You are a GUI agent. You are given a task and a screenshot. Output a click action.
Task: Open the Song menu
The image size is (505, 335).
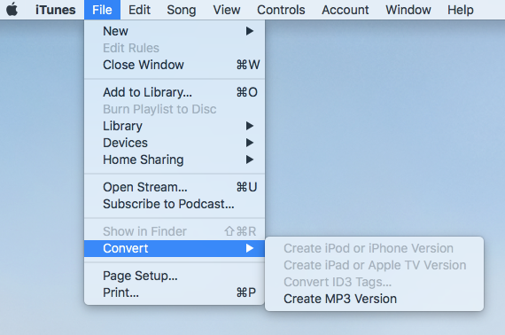click(182, 10)
